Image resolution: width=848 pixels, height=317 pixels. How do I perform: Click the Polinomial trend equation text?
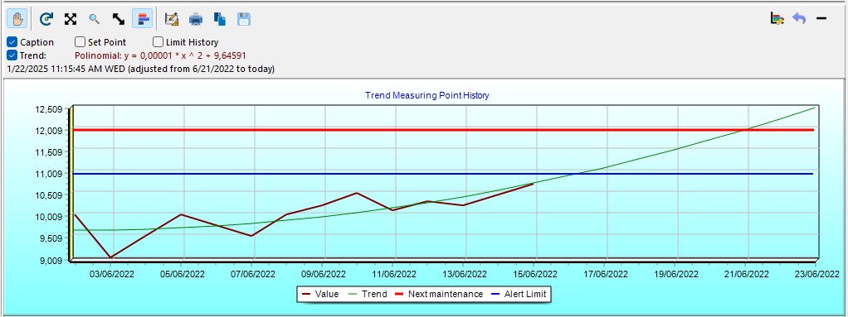click(x=161, y=55)
